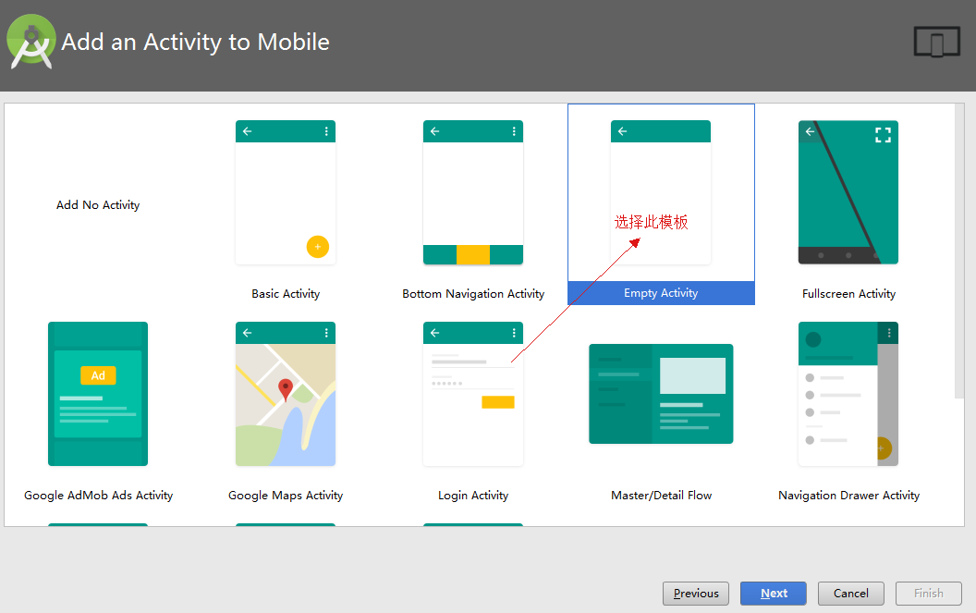Select the Basic Activity template thumbnail
Screen dimensions: 976x613
point(285,192)
